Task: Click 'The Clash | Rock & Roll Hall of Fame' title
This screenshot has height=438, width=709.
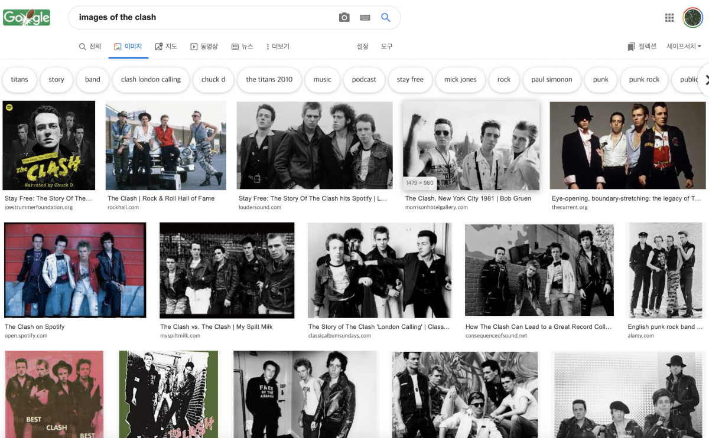Action: (x=161, y=198)
